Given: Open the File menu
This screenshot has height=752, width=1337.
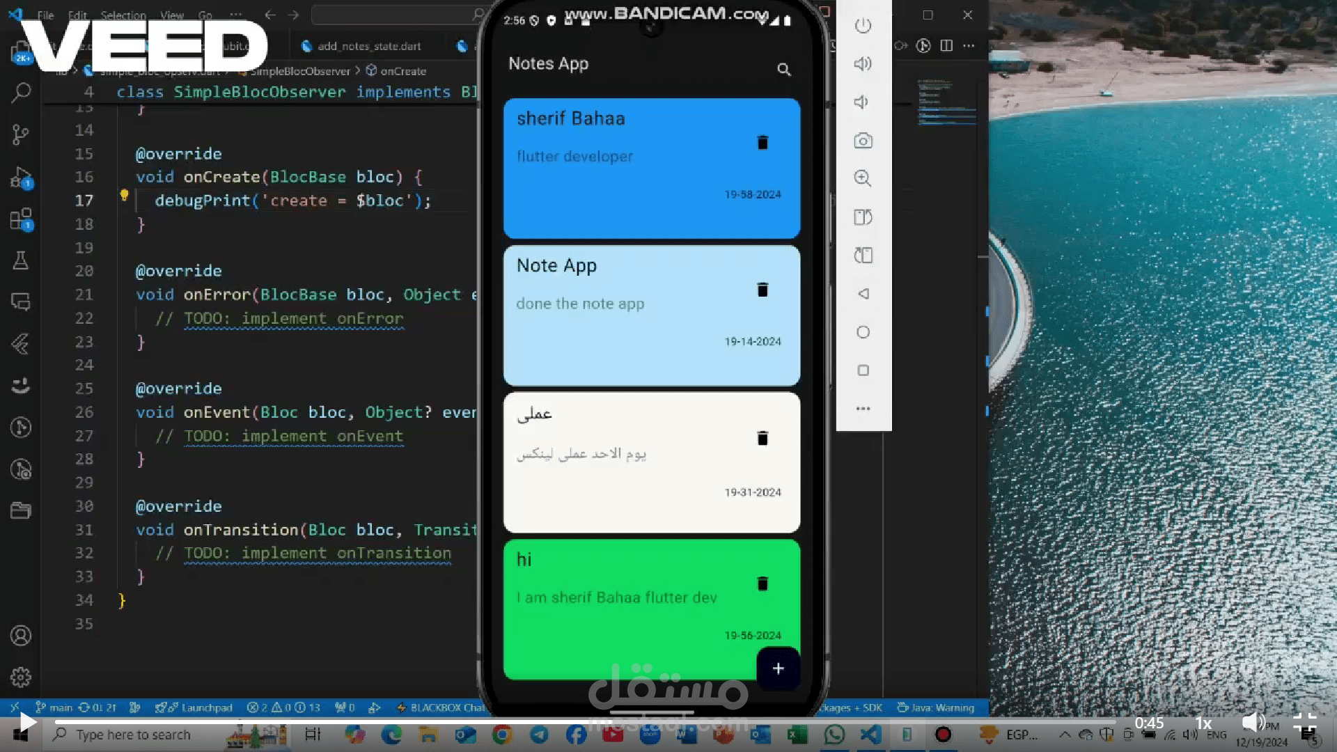Looking at the screenshot, I should point(45,15).
